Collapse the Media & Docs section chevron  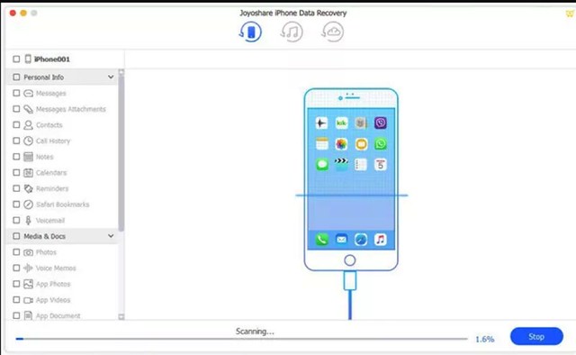[111, 236]
